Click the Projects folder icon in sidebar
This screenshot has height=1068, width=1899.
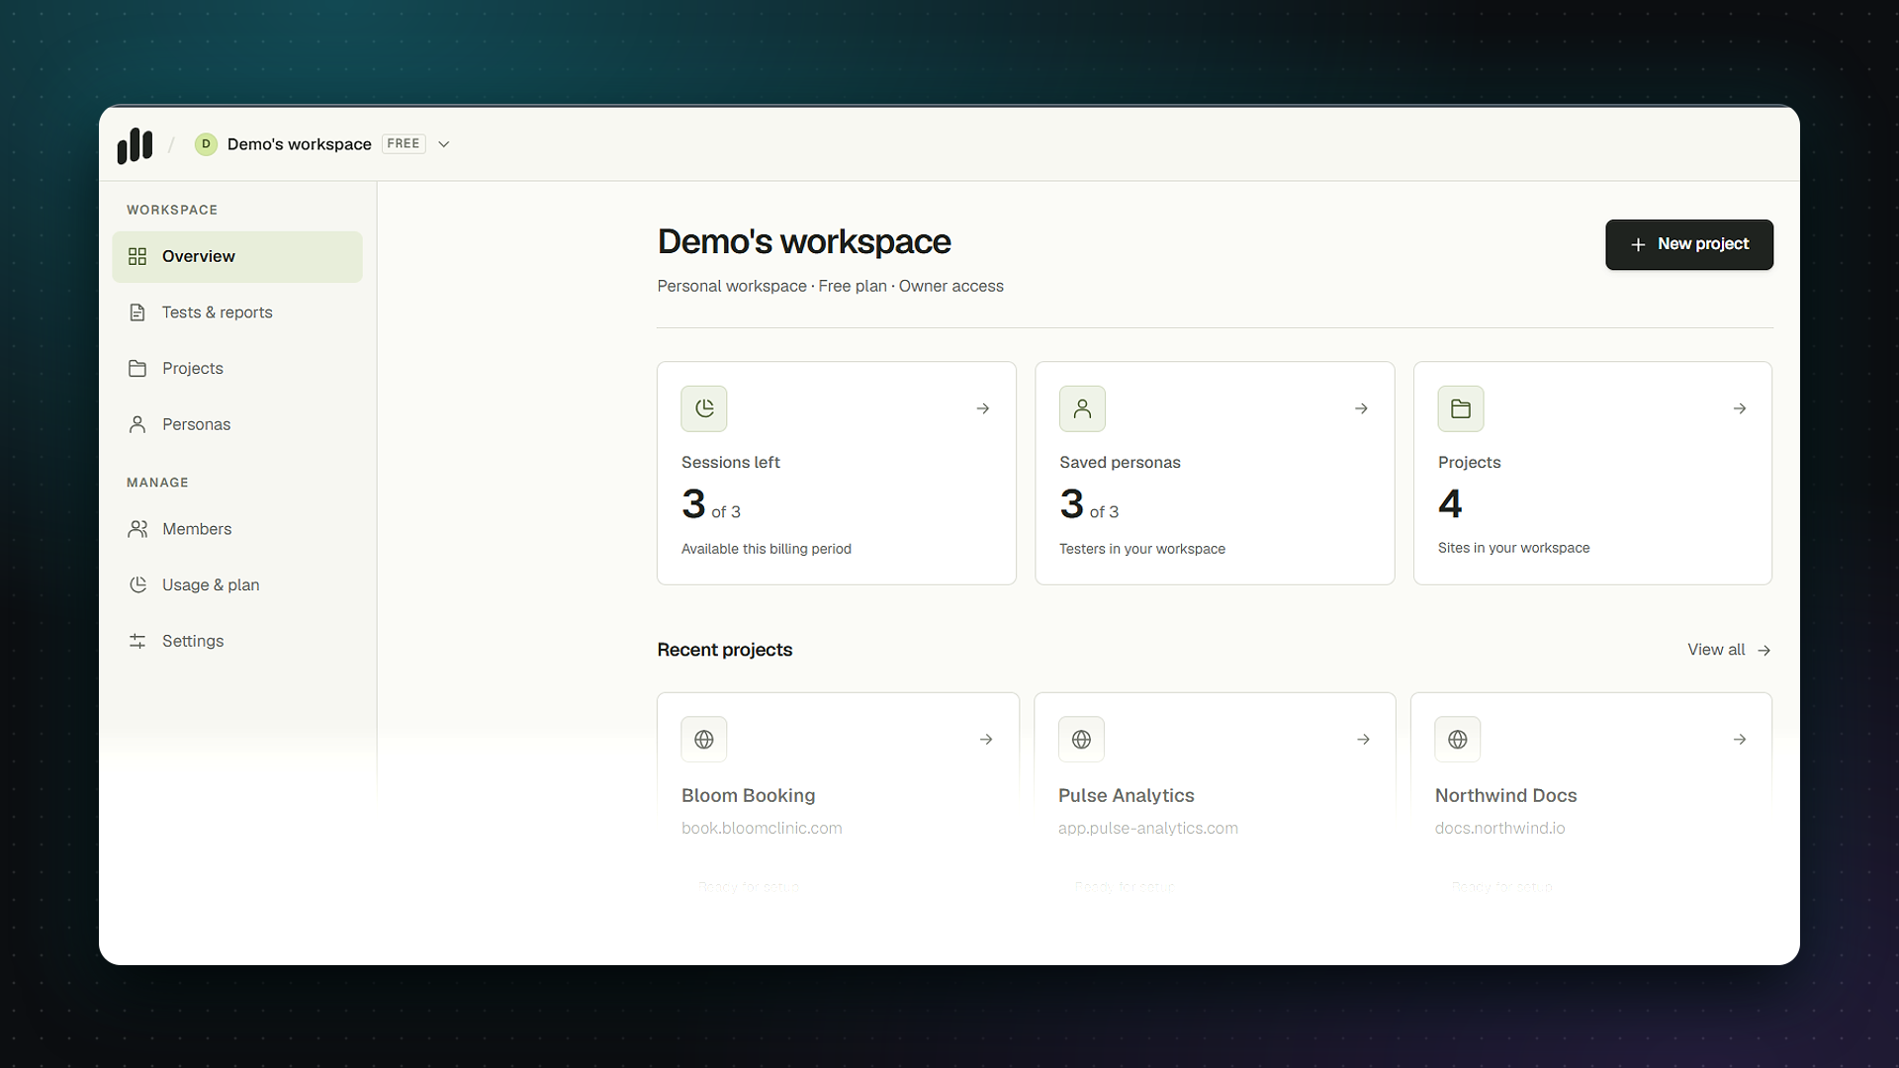pyautogui.click(x=137, y=369)
